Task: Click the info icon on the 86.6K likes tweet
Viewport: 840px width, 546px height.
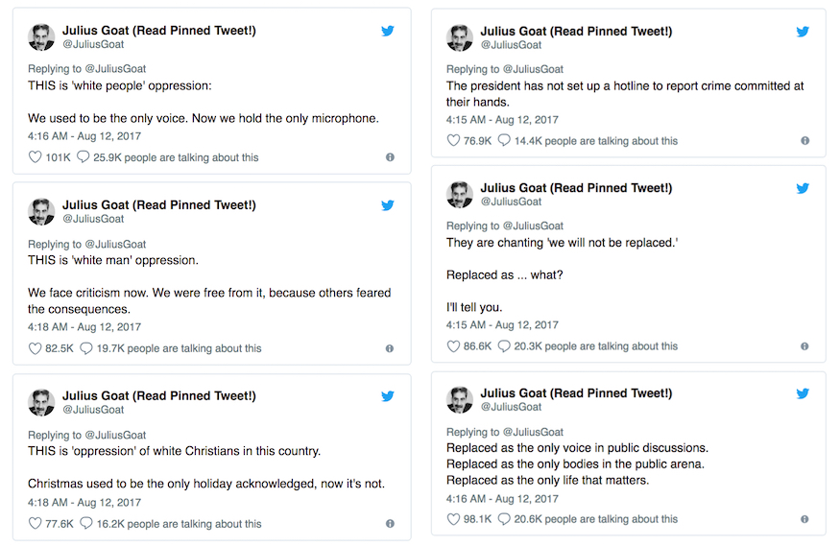Action: coord(804,346)
